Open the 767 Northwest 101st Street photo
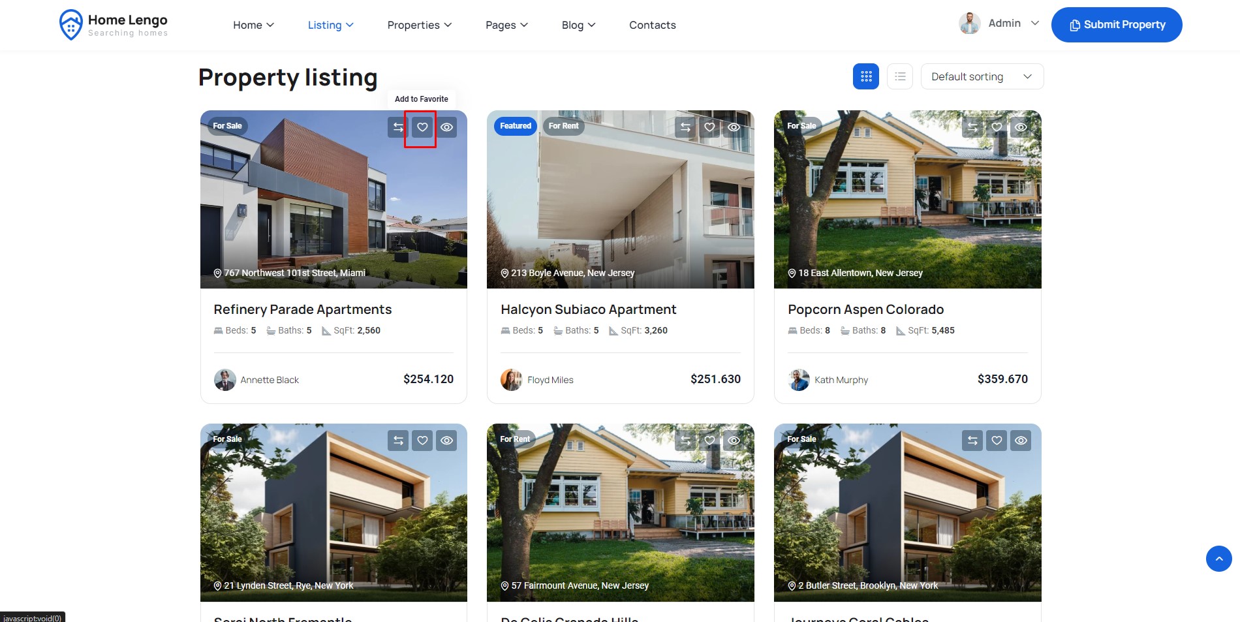1240x622 pixels. coord(333,199)
